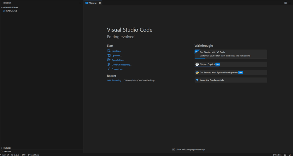Image resolution: width=293 pixels, height=156 pixels.
Task: Open notifications bell in status bar
Action: [290, 155]
